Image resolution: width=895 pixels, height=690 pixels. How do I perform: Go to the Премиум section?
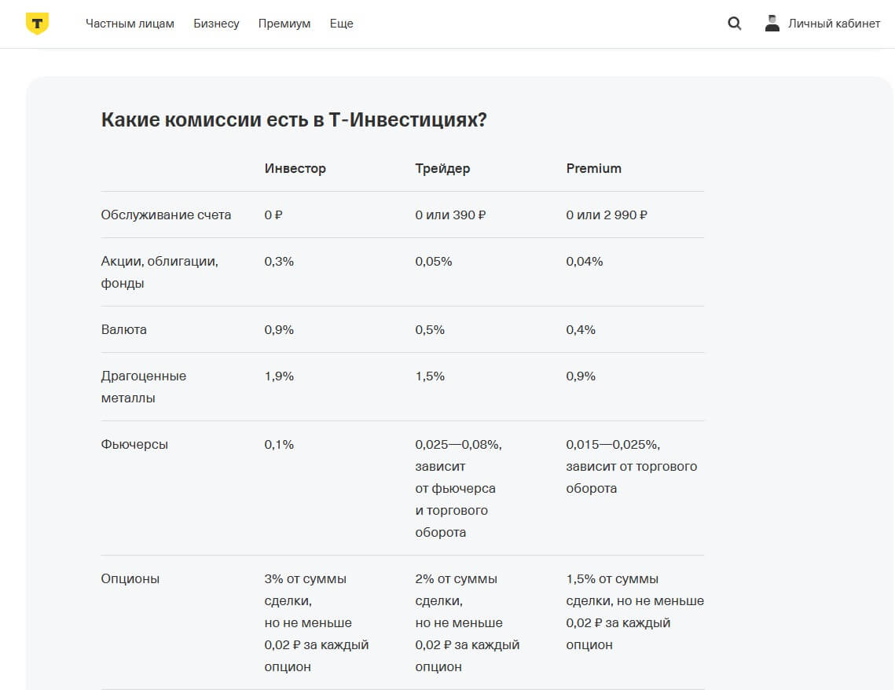[x=284, y=24]
